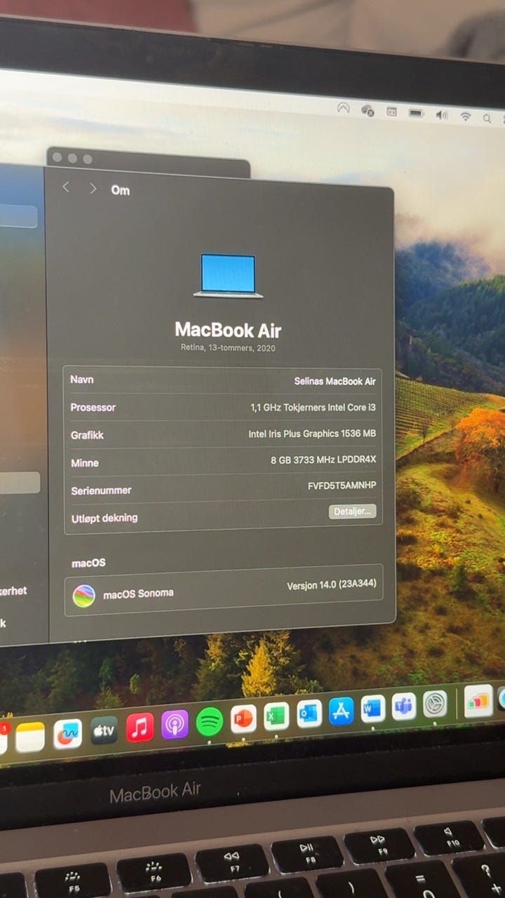Click the Minne value 8 GB 3733 MHz LPDDR4X

coord(323,460)
